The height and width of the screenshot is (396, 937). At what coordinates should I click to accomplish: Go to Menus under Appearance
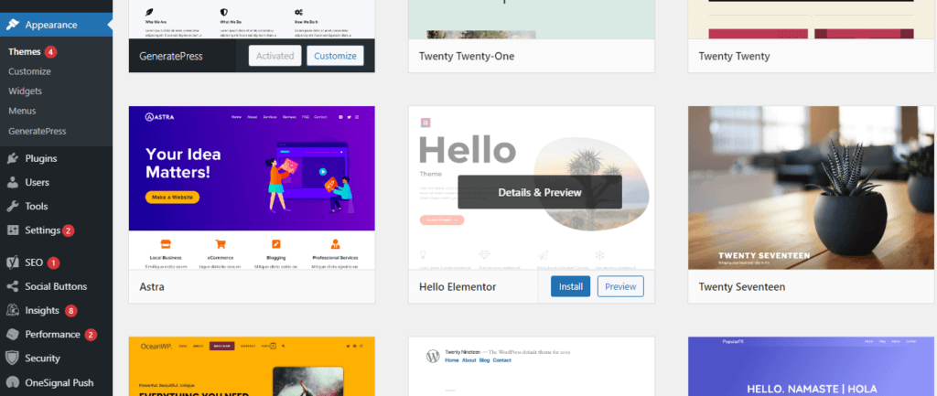pyautogui.click(x=22, y=111)
